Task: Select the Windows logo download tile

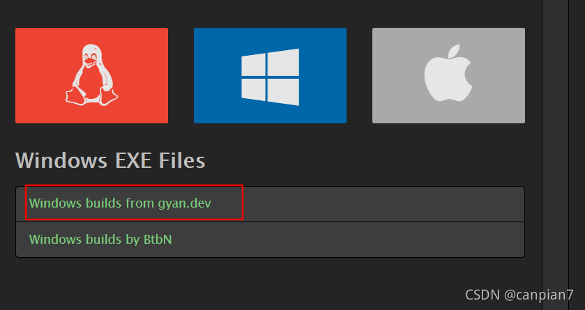Action: click(x=270, y=75)
